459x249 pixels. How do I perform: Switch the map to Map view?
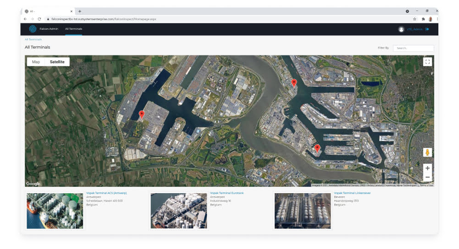36,62
